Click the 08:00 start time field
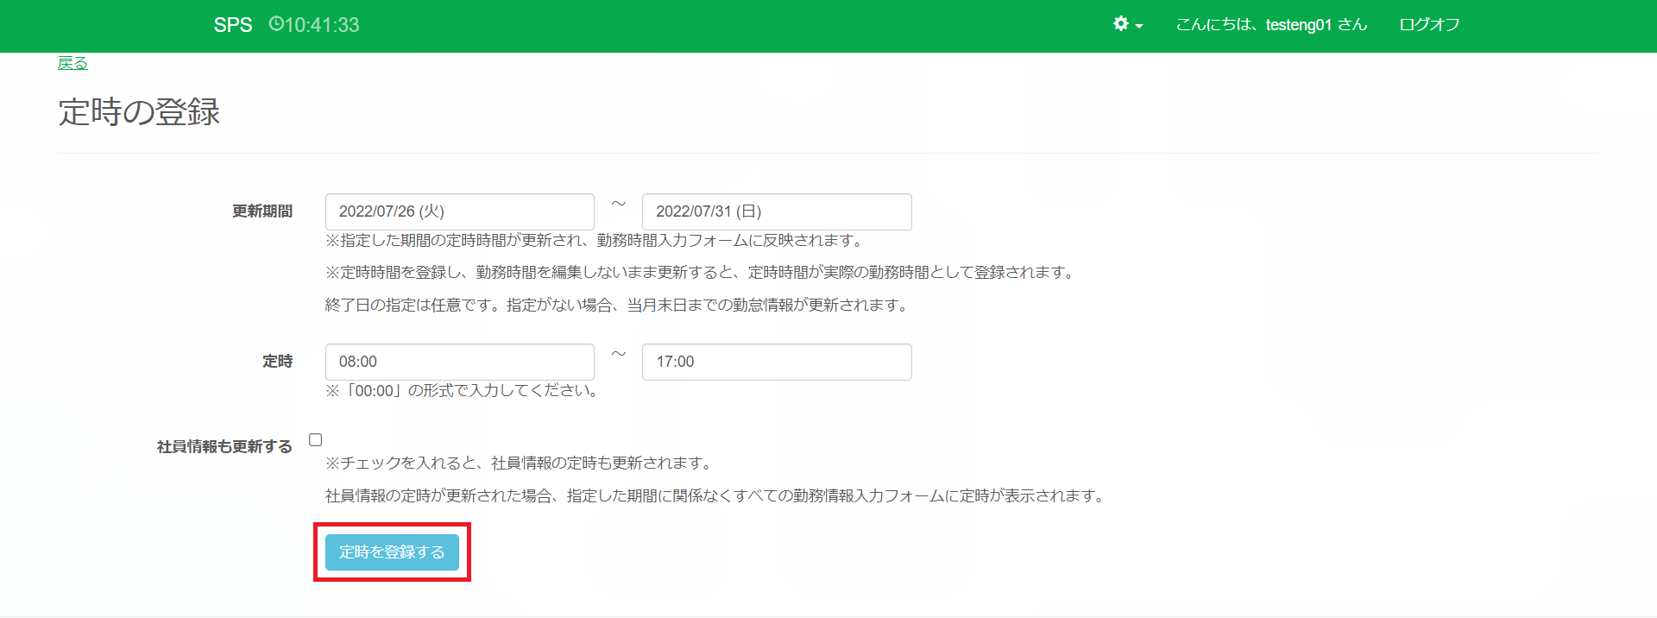 [x=459, y=362]
